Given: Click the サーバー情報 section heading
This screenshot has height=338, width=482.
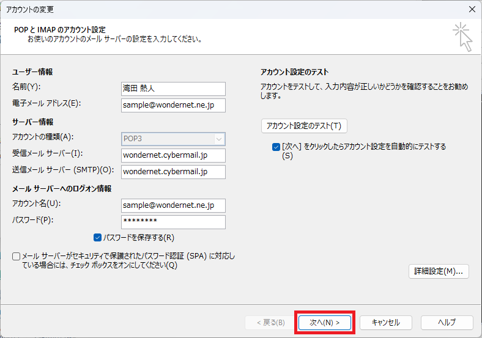Looking at the screenshot, I should [32, 122].
